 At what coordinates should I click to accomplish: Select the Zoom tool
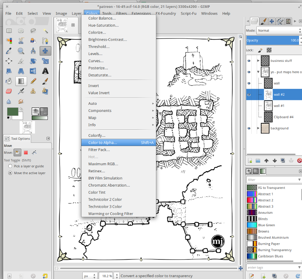click(x=21, y=51)
